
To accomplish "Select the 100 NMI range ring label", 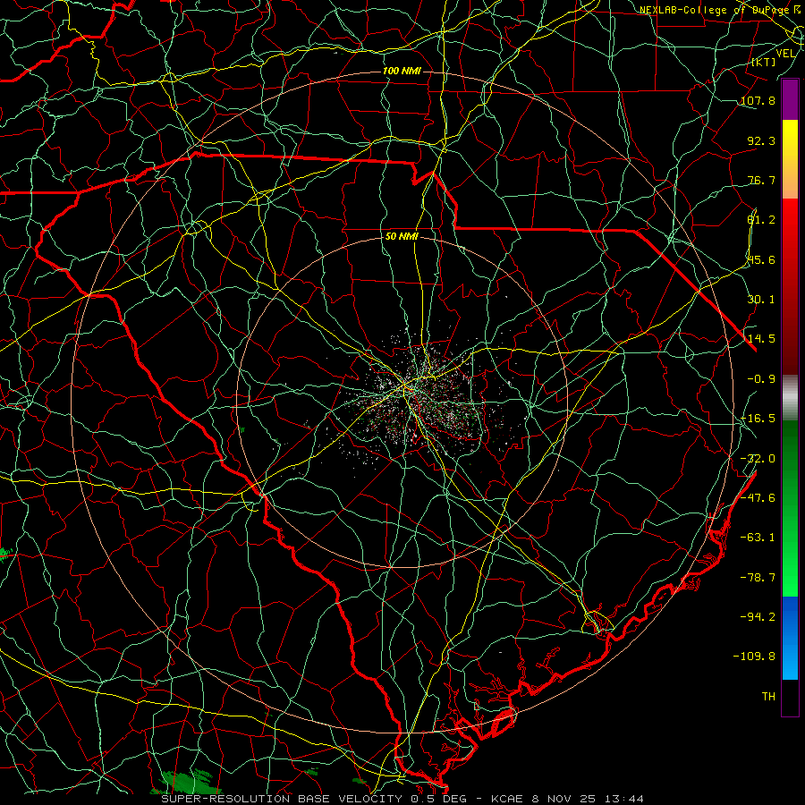I will click(x=402, y=71).
